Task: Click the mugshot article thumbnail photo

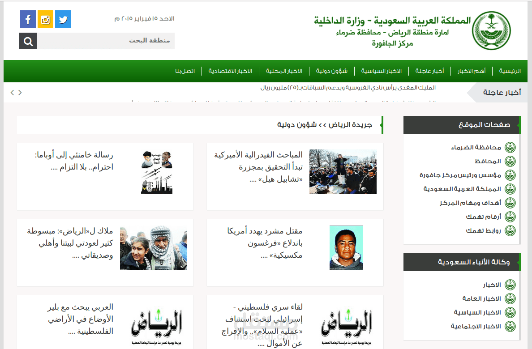Action: tap(346, 248)
